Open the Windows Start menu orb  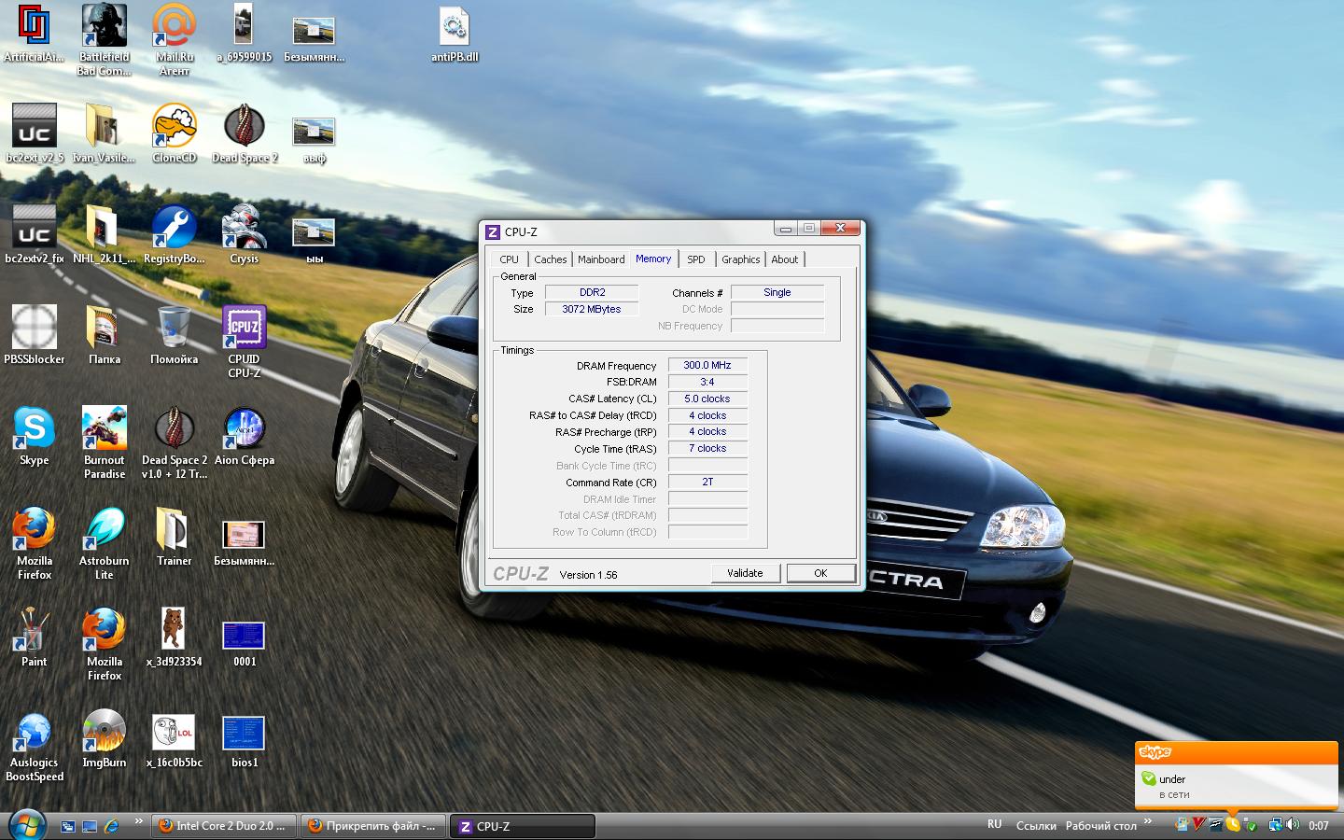(x=27, y=826)
